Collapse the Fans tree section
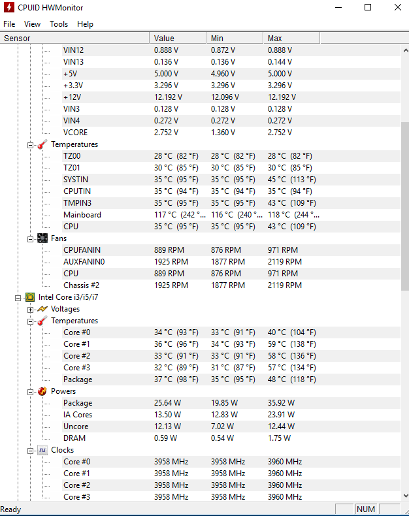 point(30,238)
